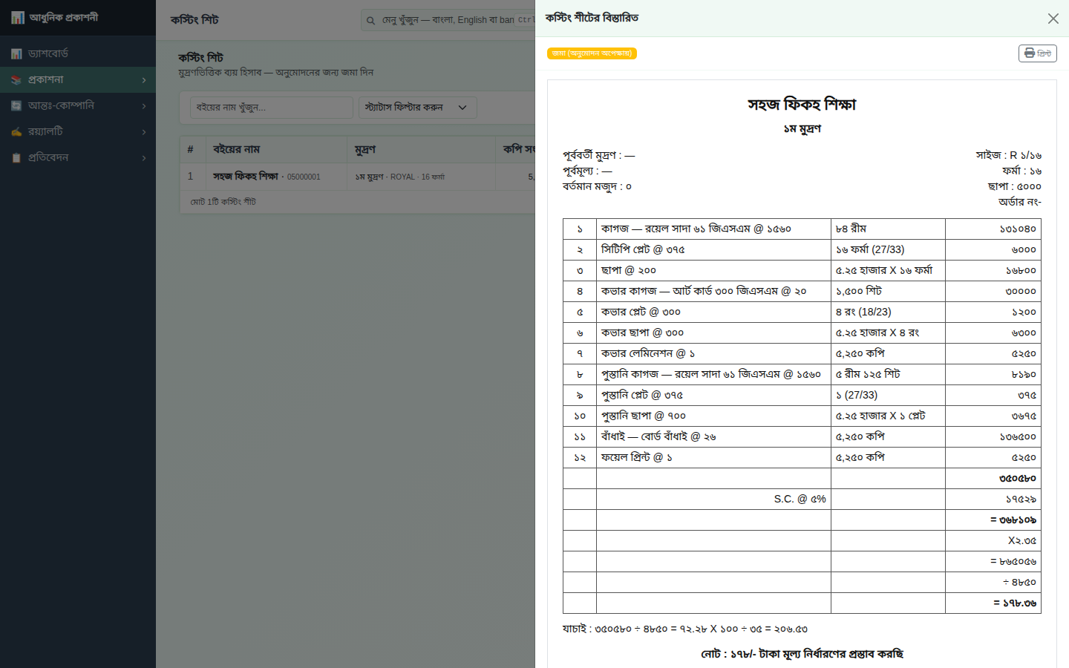The width and height of the screenshot is (1069, 668).
Task: Click the বইয়ের নাম খুঁজুন search box
Action: [272, 108]
